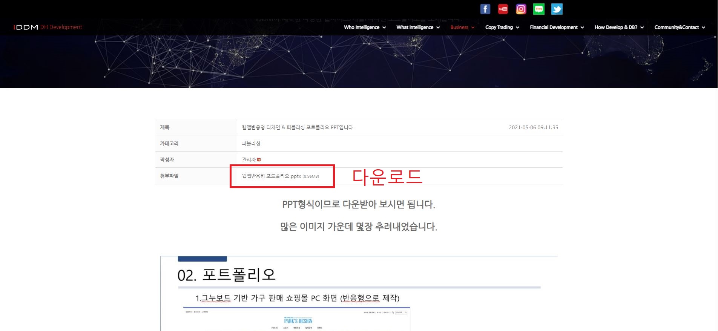Download 웹앱반응형 포트폴리오.pptx attachment

[x=271, y=176]
